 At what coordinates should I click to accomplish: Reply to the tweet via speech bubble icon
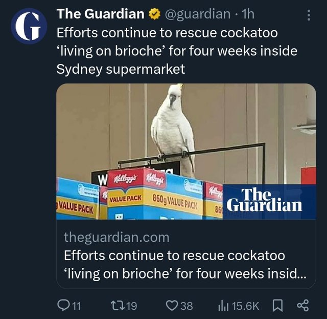coord(62,306)
